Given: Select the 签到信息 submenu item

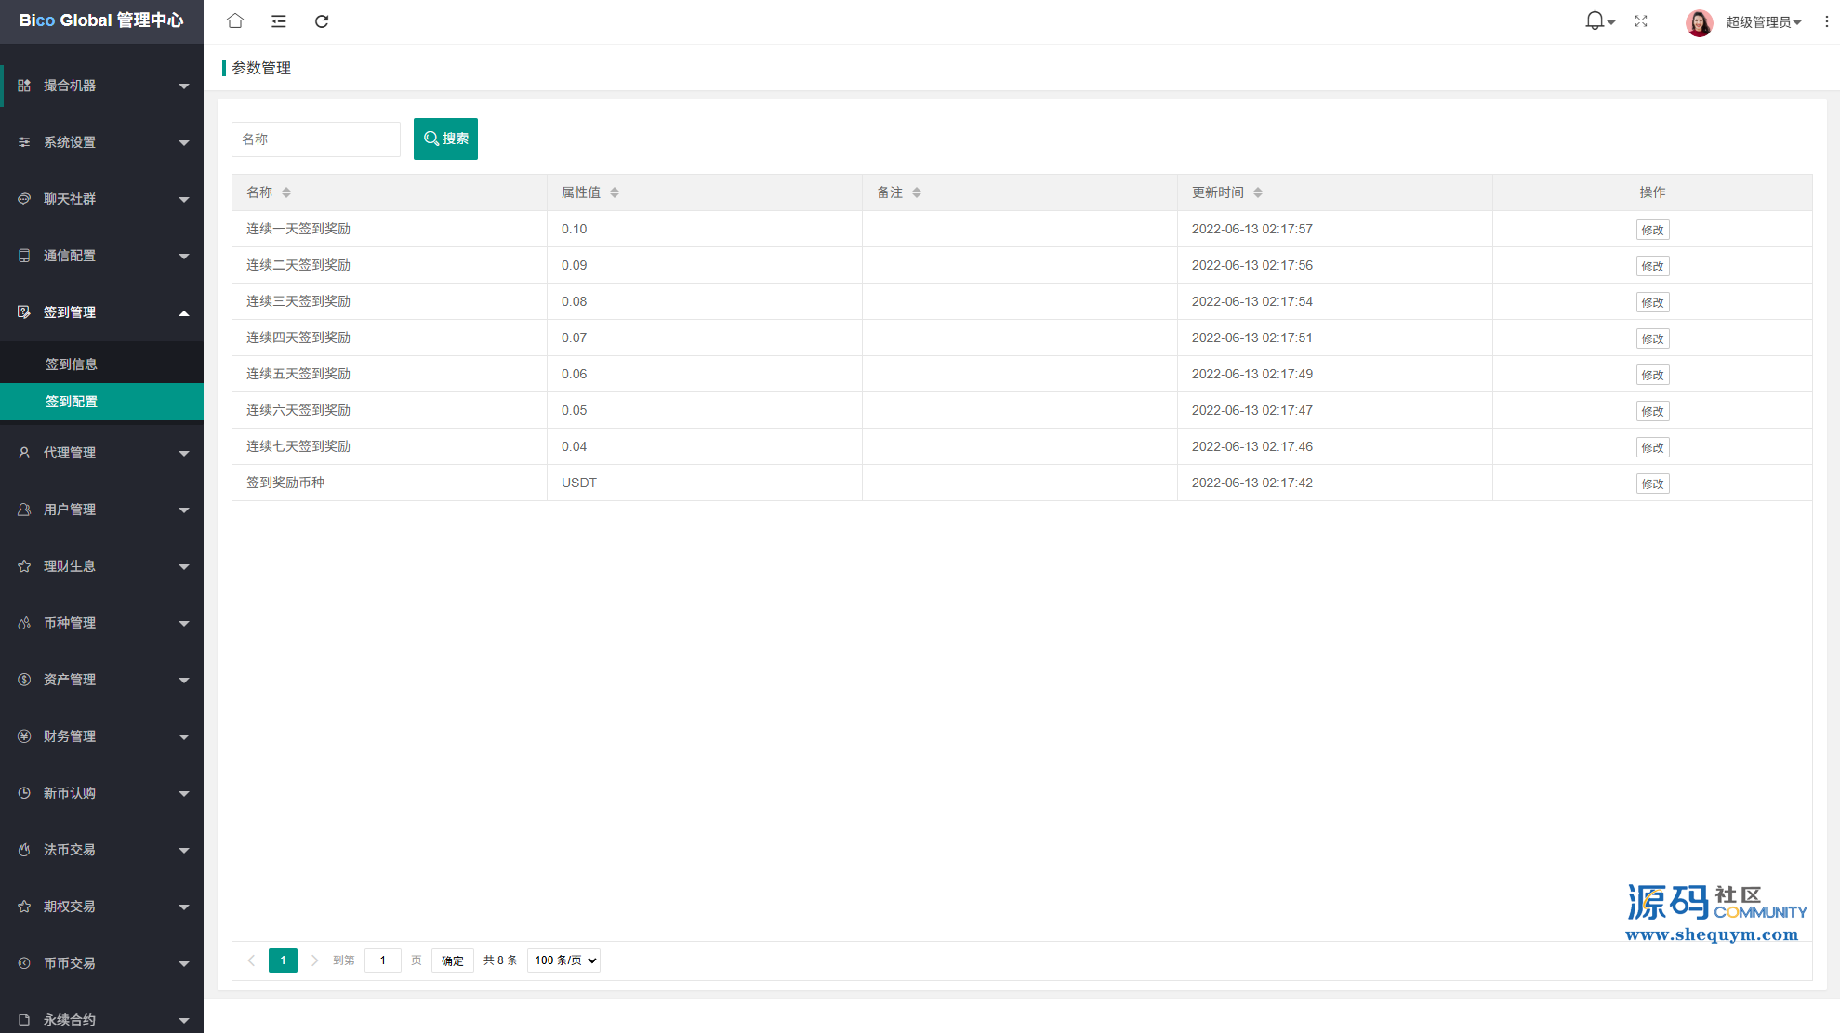Looking at the screenshot, I should (72, 364).
